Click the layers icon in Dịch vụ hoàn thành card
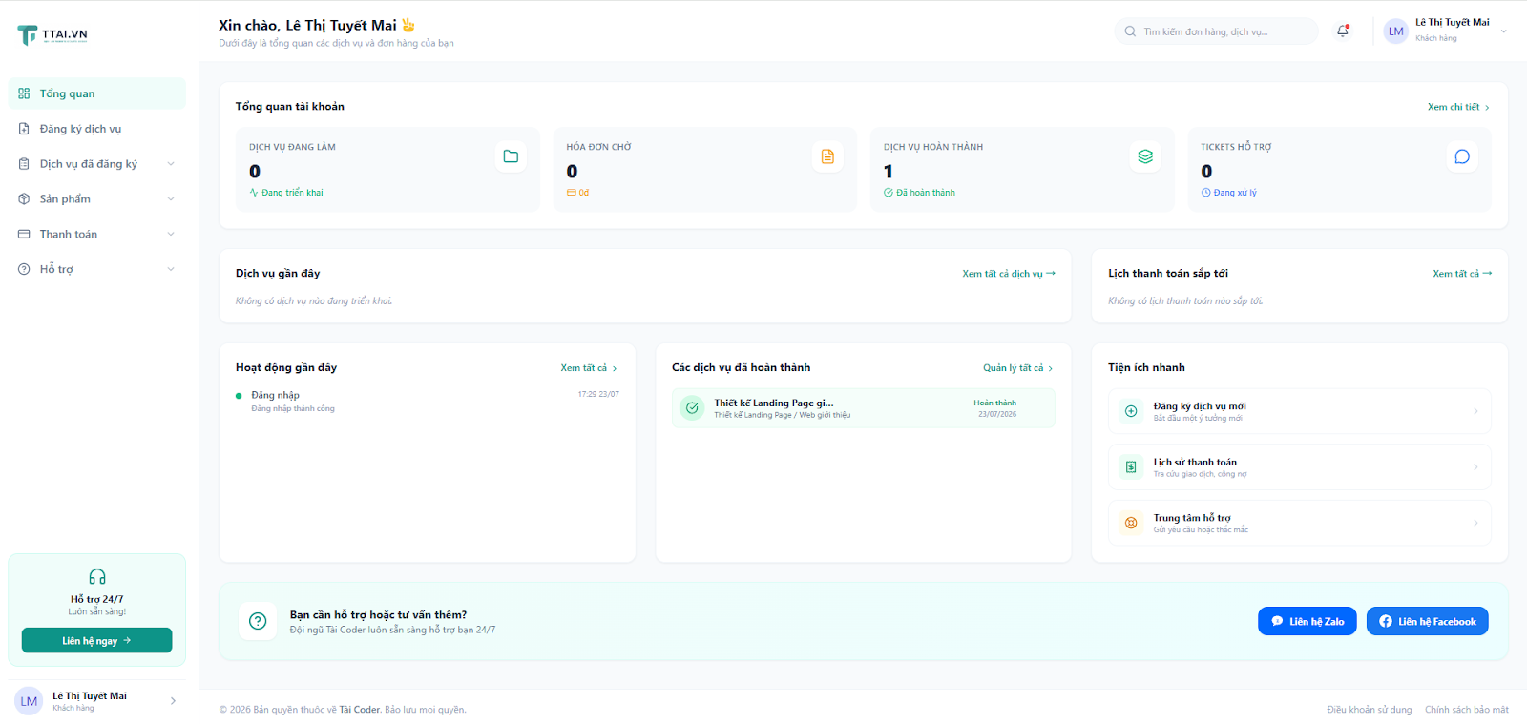This screenshot has height=724, width=1527. pyautogui.click(x=1145, y=156)
